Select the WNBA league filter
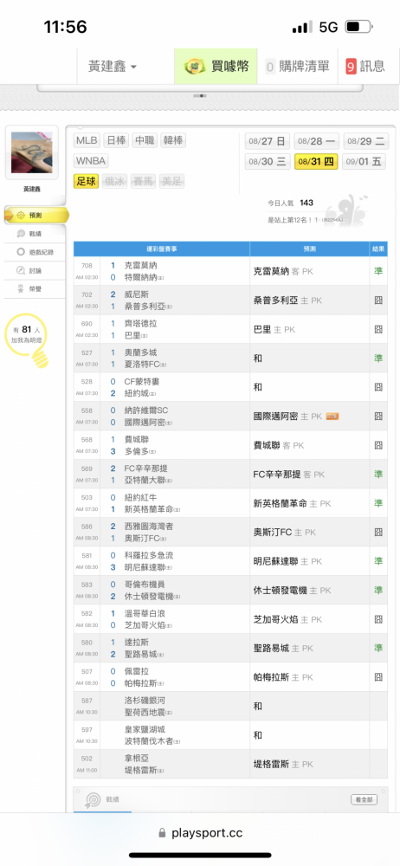The height and width of the screenshot is (866, 400). (x=91, y=161)
